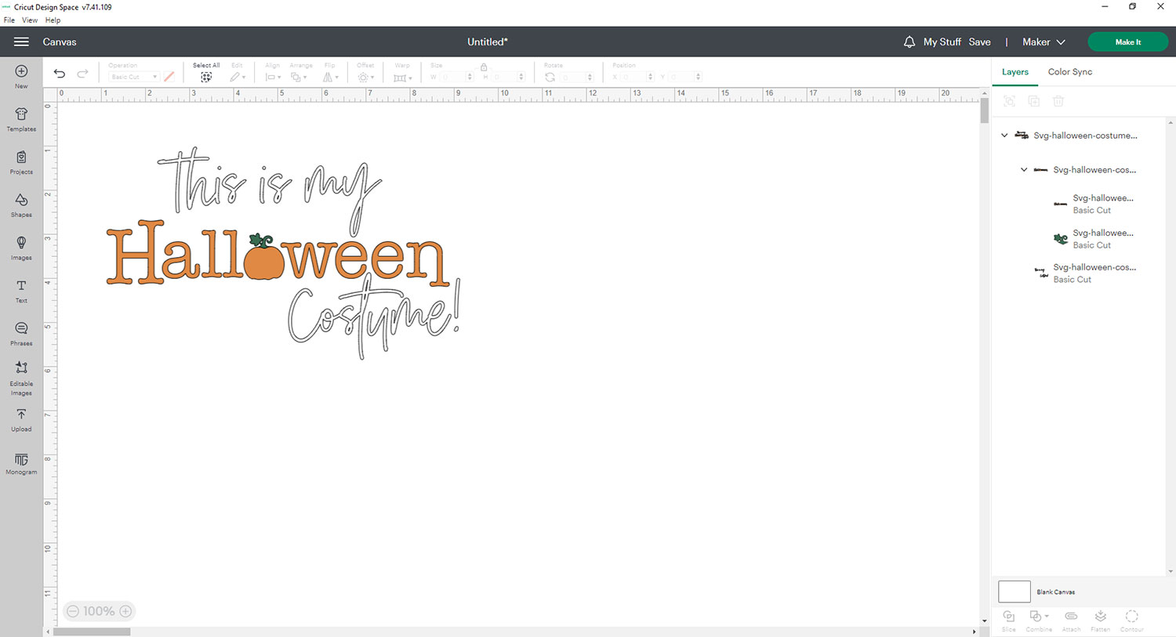
Task: Start a New project from sidebar
Action: coord(21,76)
